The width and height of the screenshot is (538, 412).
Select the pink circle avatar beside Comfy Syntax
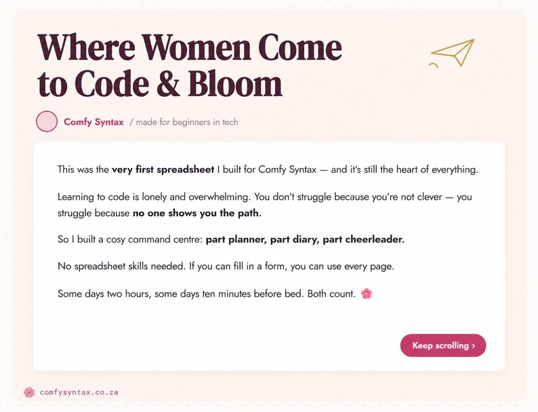tap(47, 121)
